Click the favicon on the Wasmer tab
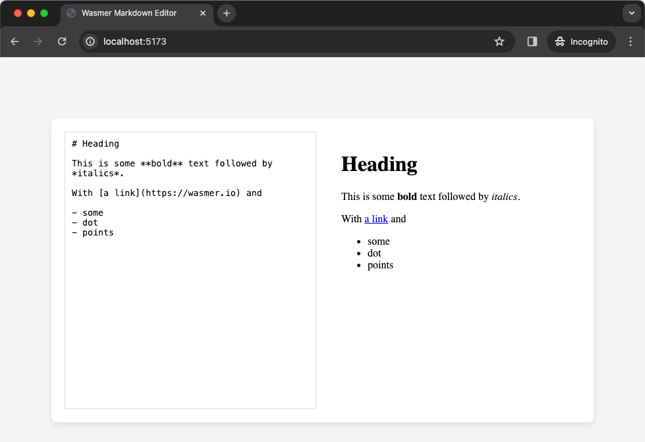Viewport: 645px width, 442px height. (x=70, y=12)
